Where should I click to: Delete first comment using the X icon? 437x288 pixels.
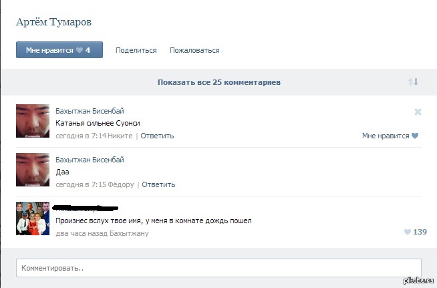418,112
